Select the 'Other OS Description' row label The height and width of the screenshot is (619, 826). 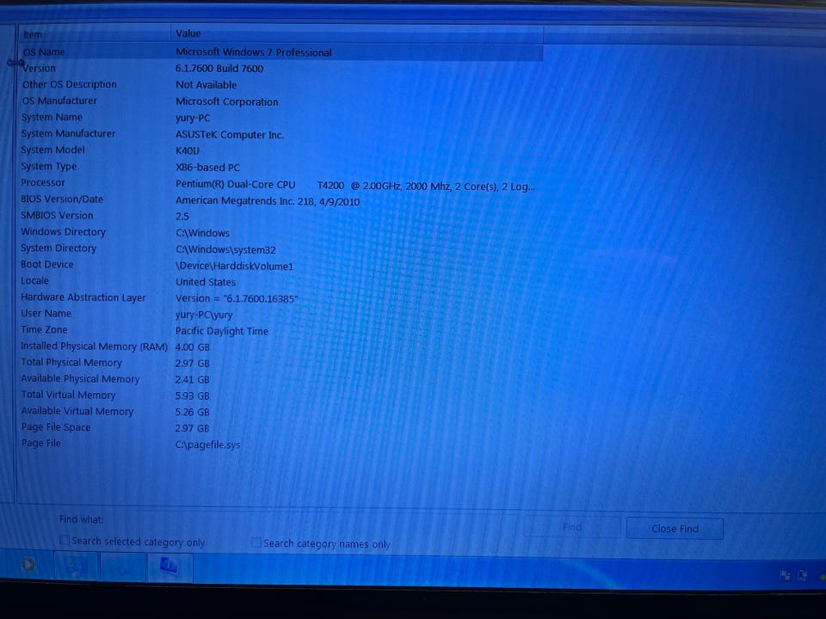coord(69,84)
